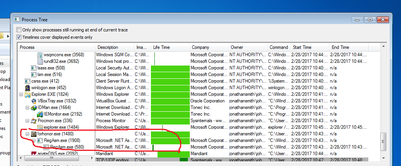Click the Description column header
This screenshot has width=401, height=166.
tap(115, 47)
